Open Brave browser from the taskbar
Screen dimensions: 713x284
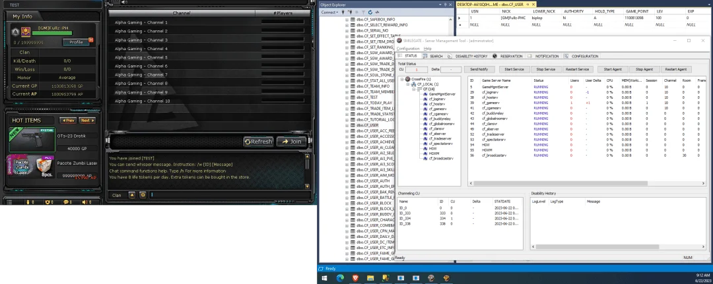point(355,277)
